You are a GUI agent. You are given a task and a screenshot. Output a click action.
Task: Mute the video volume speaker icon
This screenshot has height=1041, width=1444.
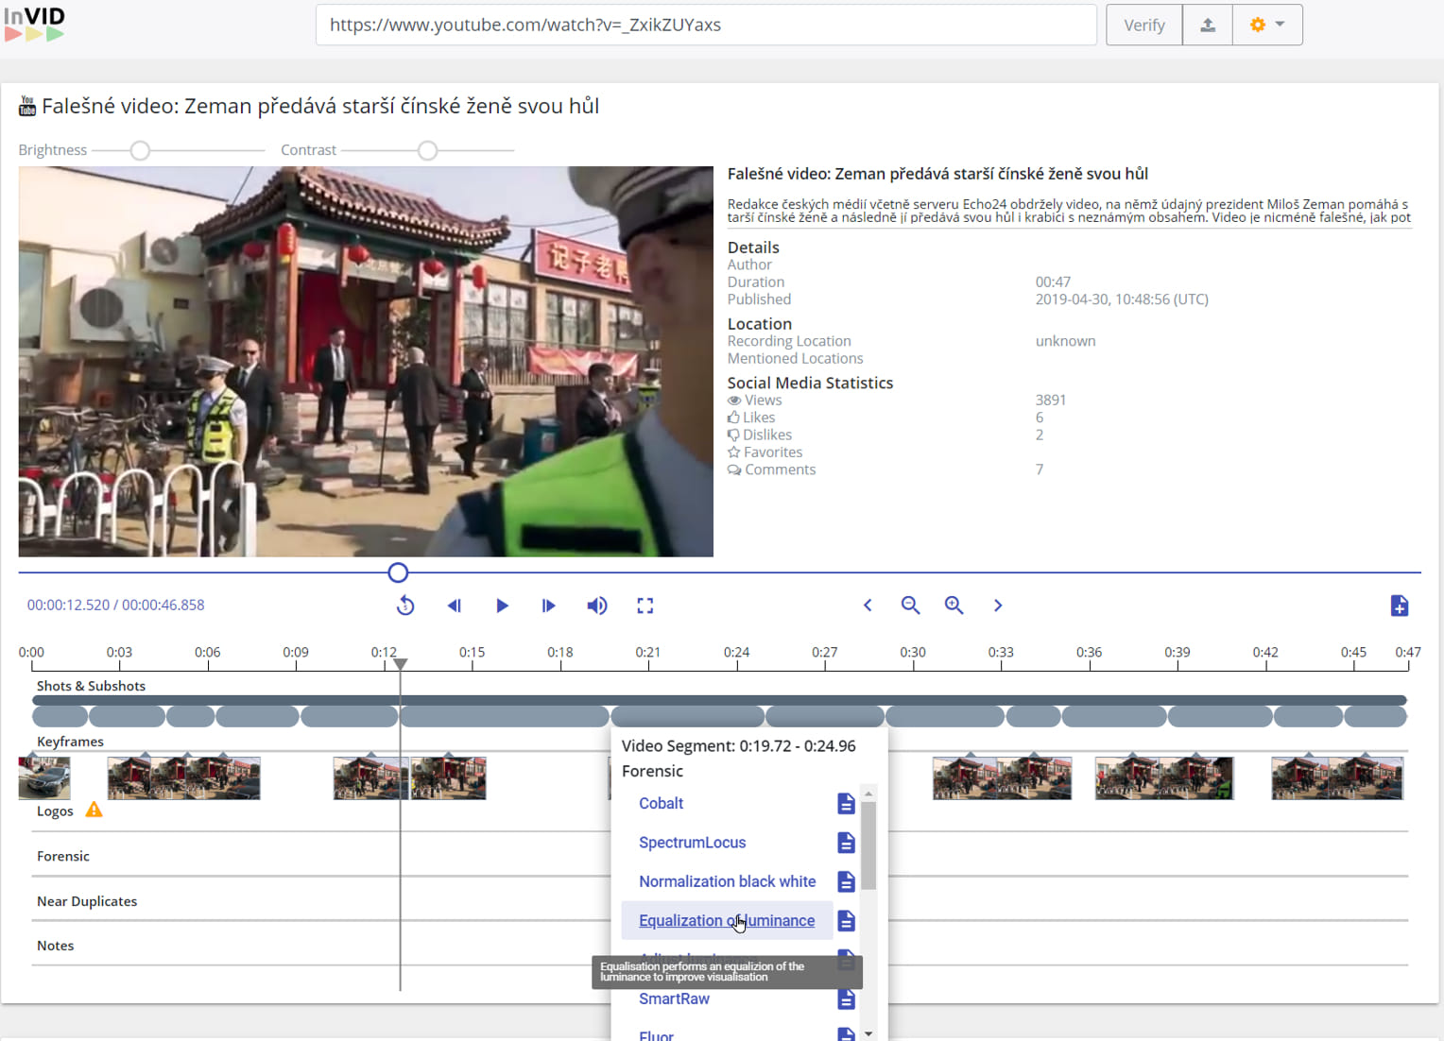(596, 606)
